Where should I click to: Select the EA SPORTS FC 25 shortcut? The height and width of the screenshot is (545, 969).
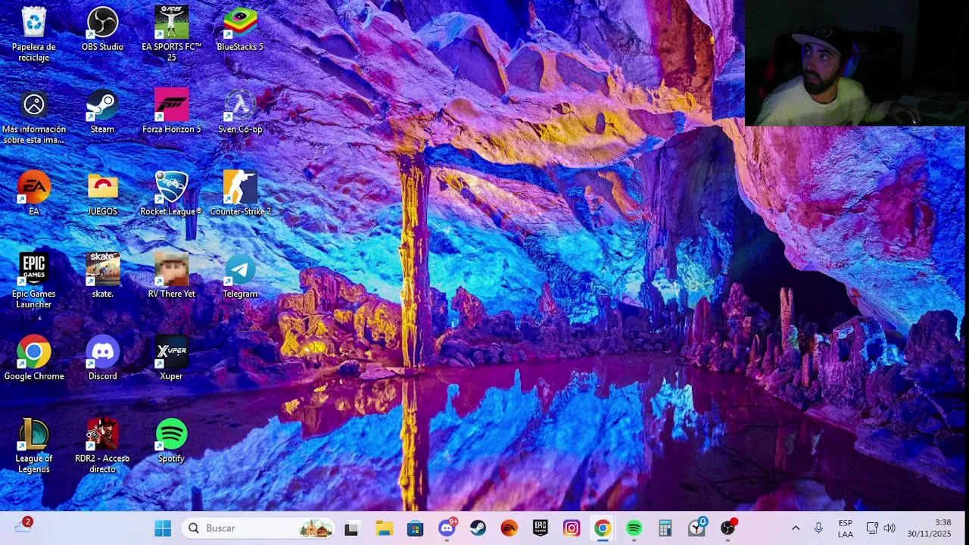(x=172, y=34)
